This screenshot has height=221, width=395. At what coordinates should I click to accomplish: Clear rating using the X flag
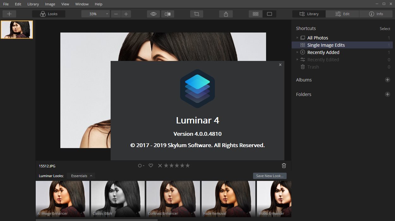pos(160,165)
